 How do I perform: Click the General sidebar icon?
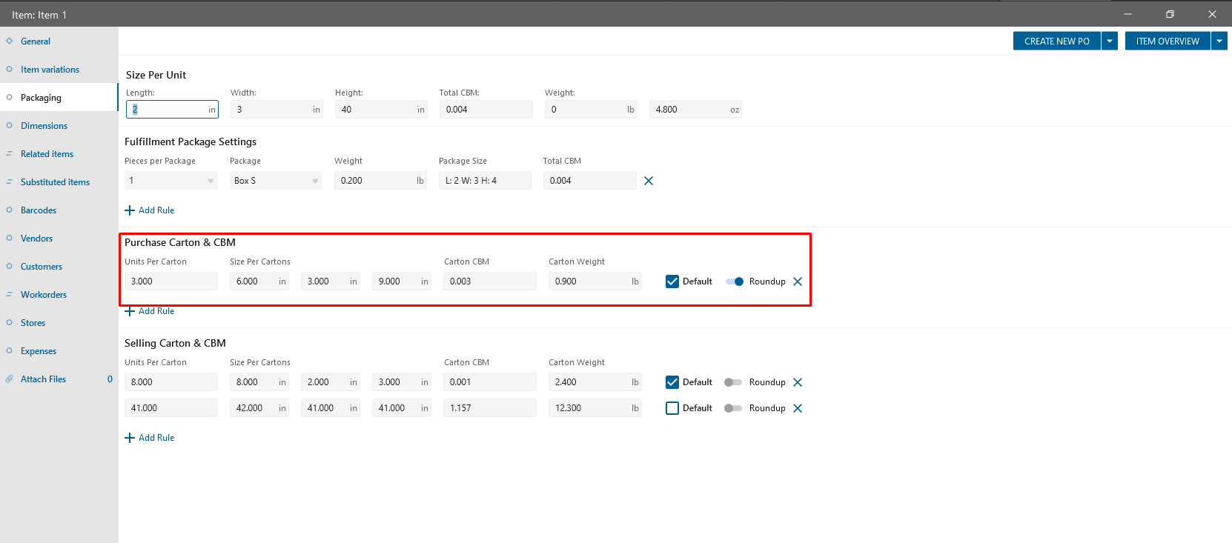click(x=10, y=41)
